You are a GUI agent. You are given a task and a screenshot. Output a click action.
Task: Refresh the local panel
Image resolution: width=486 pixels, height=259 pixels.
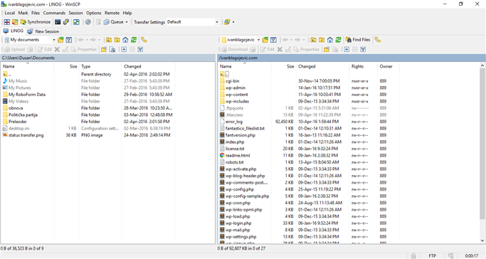[x=134, y=40]
